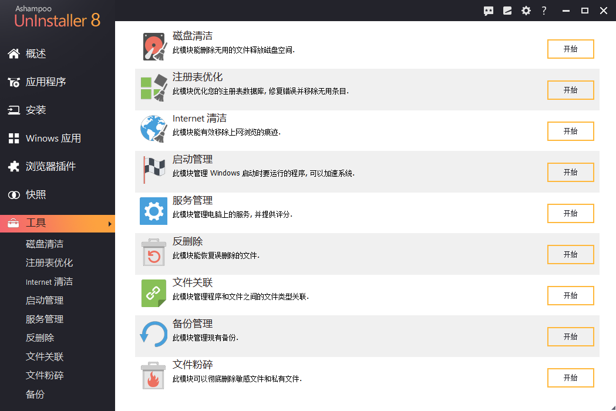This screenshot has height=411, width=616.
Task: Click the snapshot icon beside 快照
Action: [x=14, y=194]
